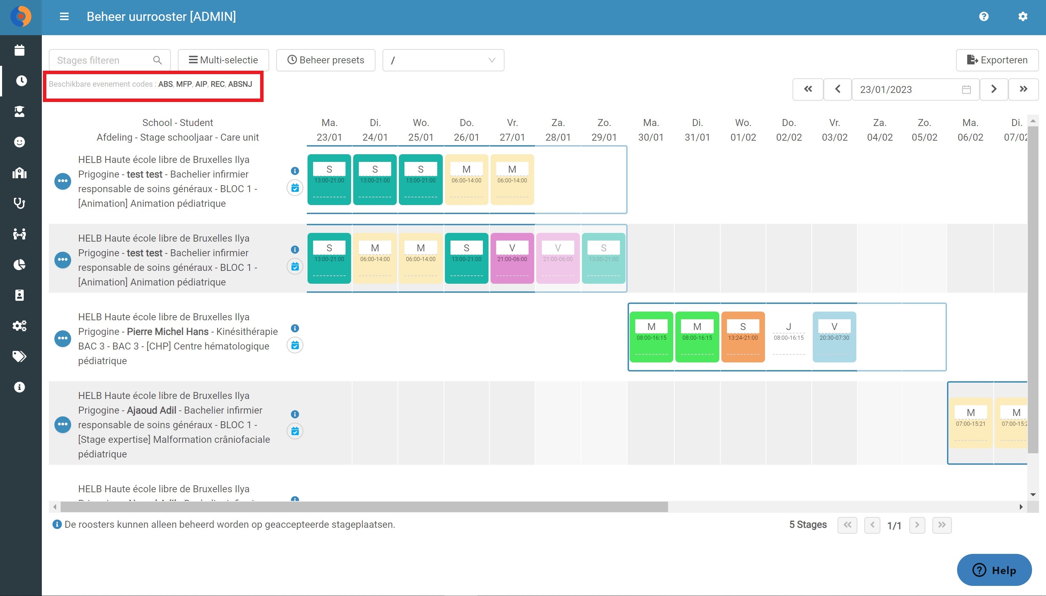Click the Exporteren button
The height and width of the screenshot is (596, 1046).
pyautogui.click(x=997, y=60)
